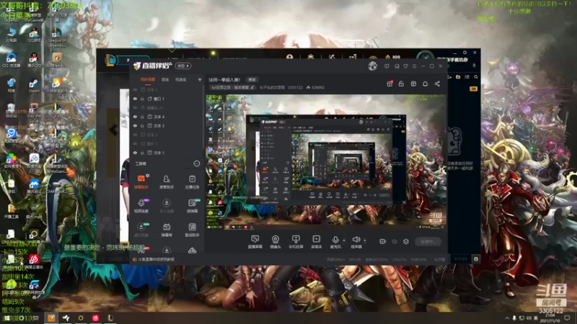Toggle visibility of 窗口 1 source
Image resolution: width=577 pixels, height=324 pixels.
point(135,99)
